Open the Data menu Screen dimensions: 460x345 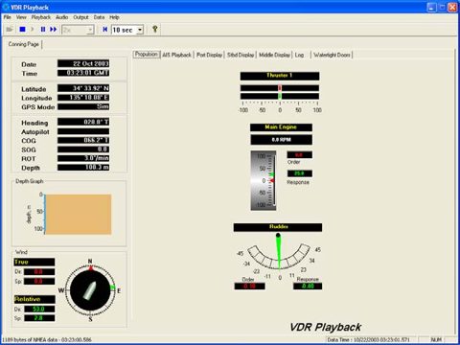tap(99, 17)
